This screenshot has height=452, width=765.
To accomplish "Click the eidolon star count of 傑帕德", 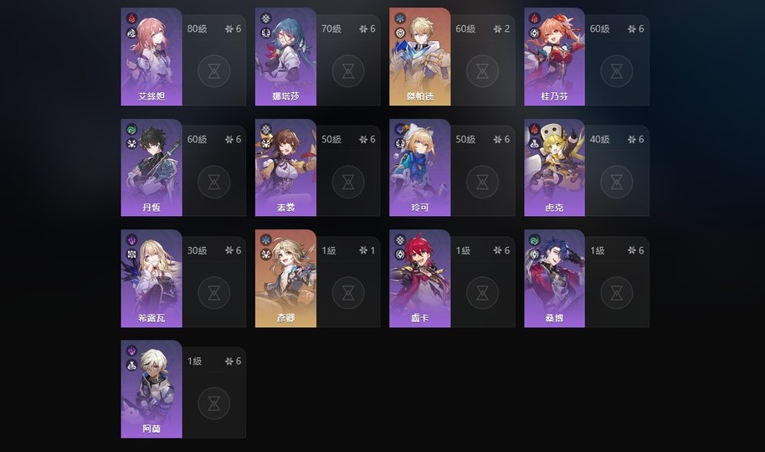I will (x=501, y=28).
